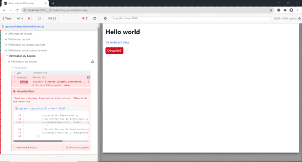Rerun all tests with reload icon
302x162 pixels.
[94, 18]
